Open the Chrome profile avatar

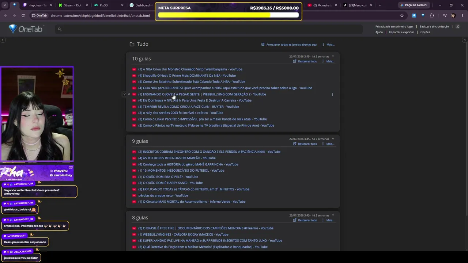click(x=453, y=16)
